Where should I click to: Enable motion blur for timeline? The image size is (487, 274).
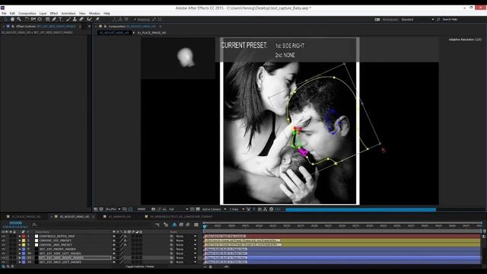point(188,225)
